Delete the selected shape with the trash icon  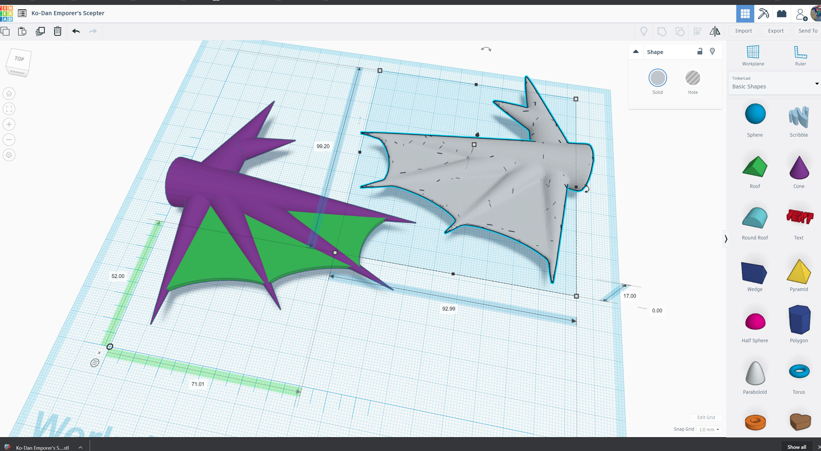tap(58, 31)
